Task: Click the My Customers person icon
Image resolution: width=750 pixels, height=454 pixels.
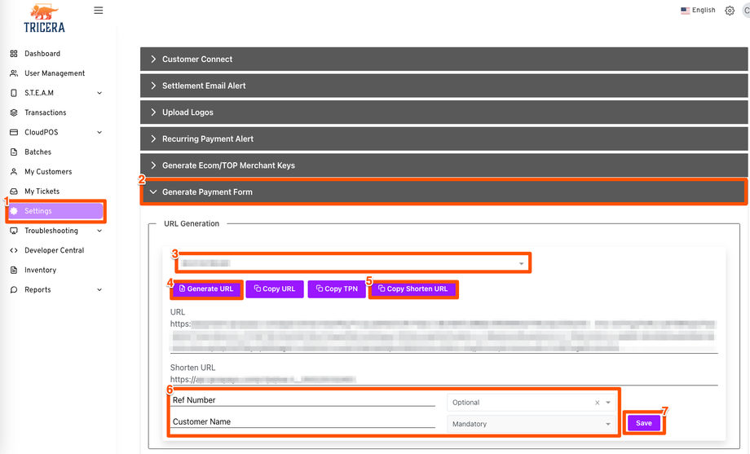Action: [14, 171]
